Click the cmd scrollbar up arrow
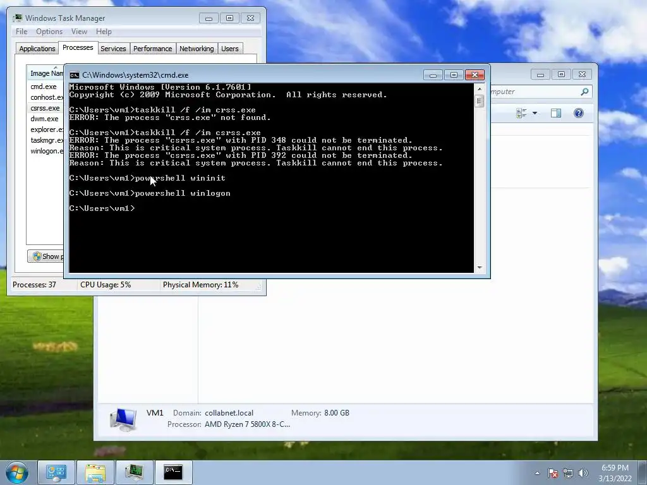Image resolution: width=647 pixels, height=485 pixels. click(x=480, y=88)
